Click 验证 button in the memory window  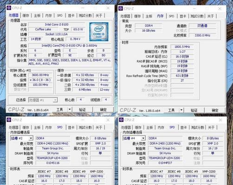(x=194, y=110)
